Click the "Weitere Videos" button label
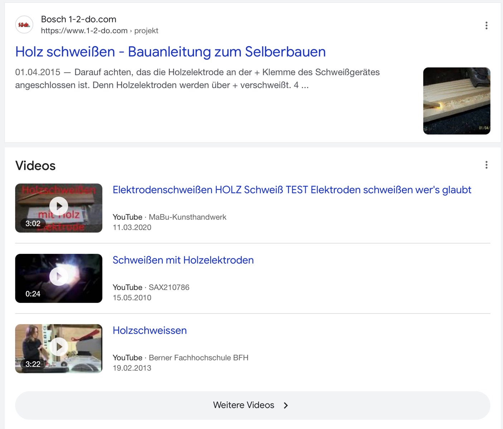The width and height of the screenshot is (503, 429). (243, 405)
